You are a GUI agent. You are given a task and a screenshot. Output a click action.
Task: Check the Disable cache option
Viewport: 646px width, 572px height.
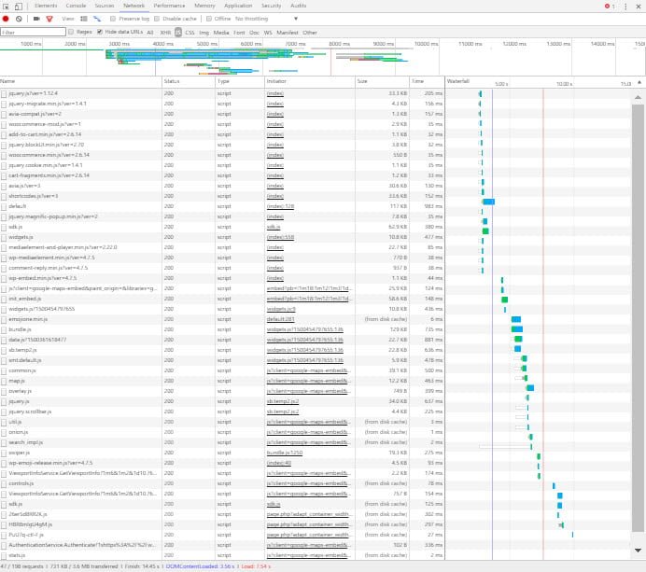[x=159, y=19]
